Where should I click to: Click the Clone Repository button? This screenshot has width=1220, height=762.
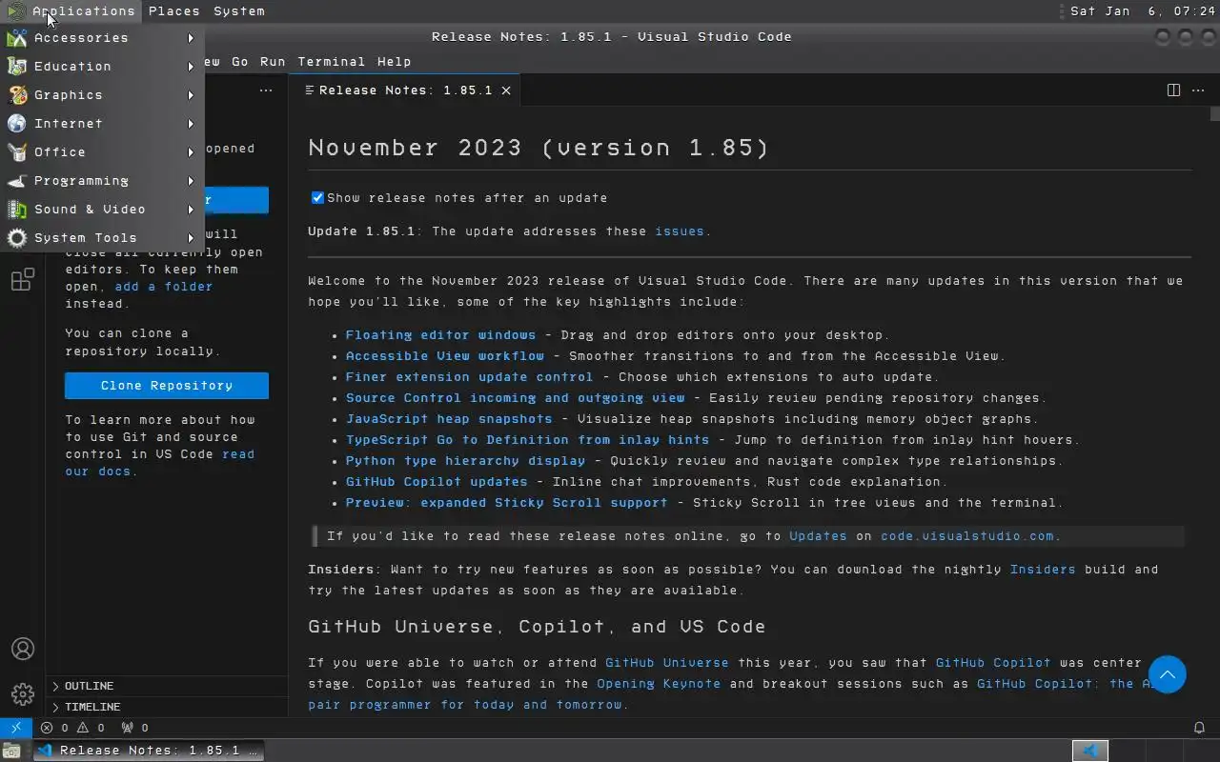[x=167, y=386]
